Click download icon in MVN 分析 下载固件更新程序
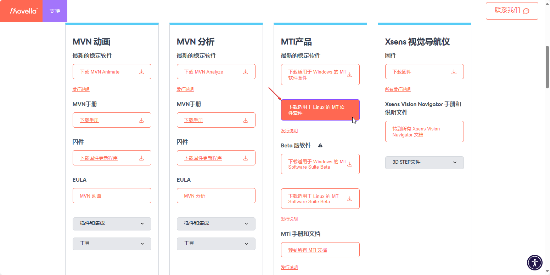This screenshot has height=275, width=550. [x=246, y=158]
